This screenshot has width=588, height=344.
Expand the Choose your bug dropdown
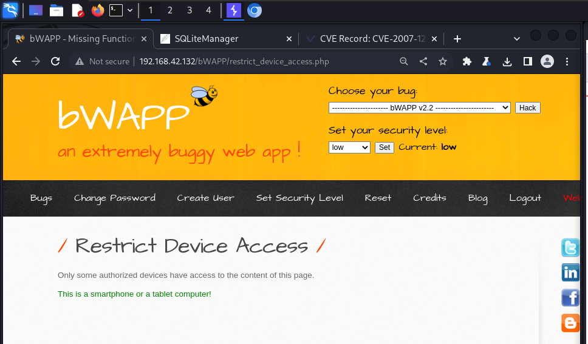coord(419,107)
